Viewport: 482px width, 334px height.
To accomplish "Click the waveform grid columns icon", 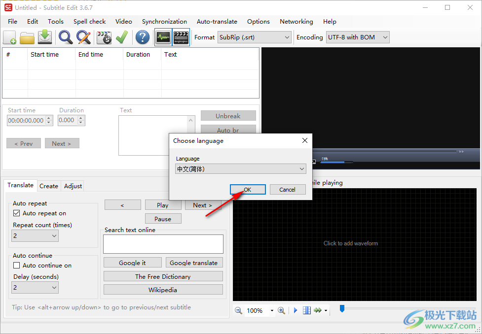I will 307,310.
